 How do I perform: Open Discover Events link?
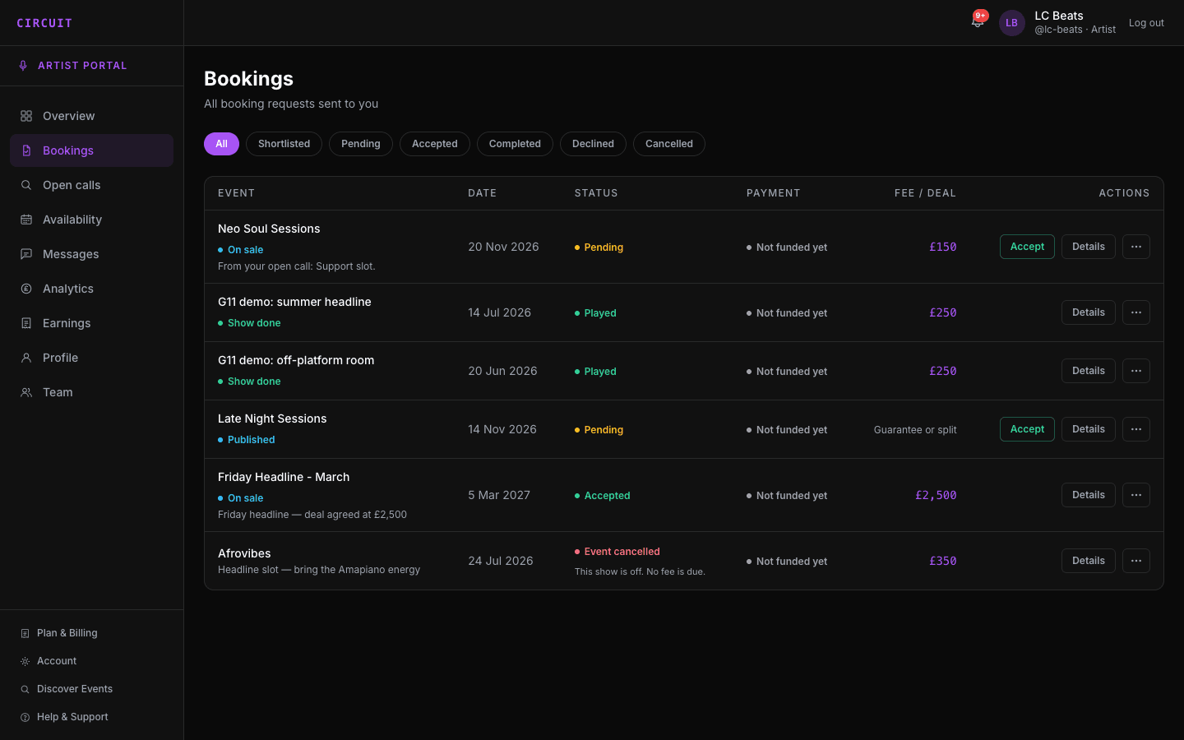pos(91,689)
